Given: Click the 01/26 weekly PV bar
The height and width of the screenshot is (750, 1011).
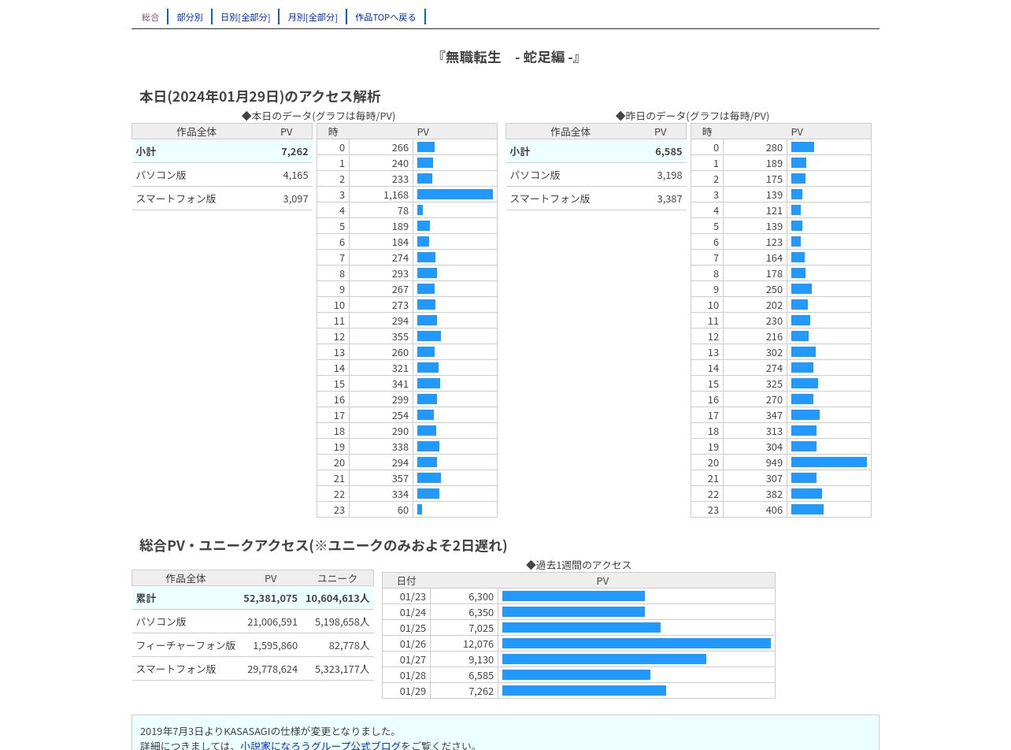Looking at the screenshot, I should pyautogui.click(x=636, y=644).
